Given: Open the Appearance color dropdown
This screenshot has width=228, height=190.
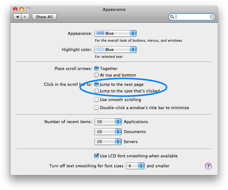Looking at the screenshot, I should [x=115, y=34].
